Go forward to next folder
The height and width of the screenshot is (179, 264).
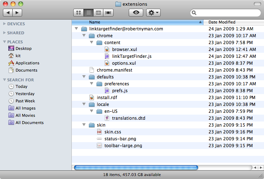pyautogui.click(x=17, y=13)
